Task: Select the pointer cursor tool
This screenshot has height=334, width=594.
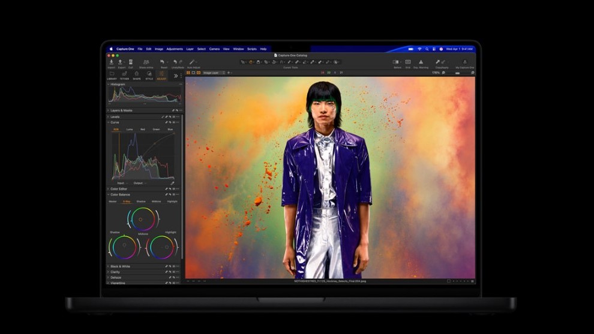Action: [242, 62]
